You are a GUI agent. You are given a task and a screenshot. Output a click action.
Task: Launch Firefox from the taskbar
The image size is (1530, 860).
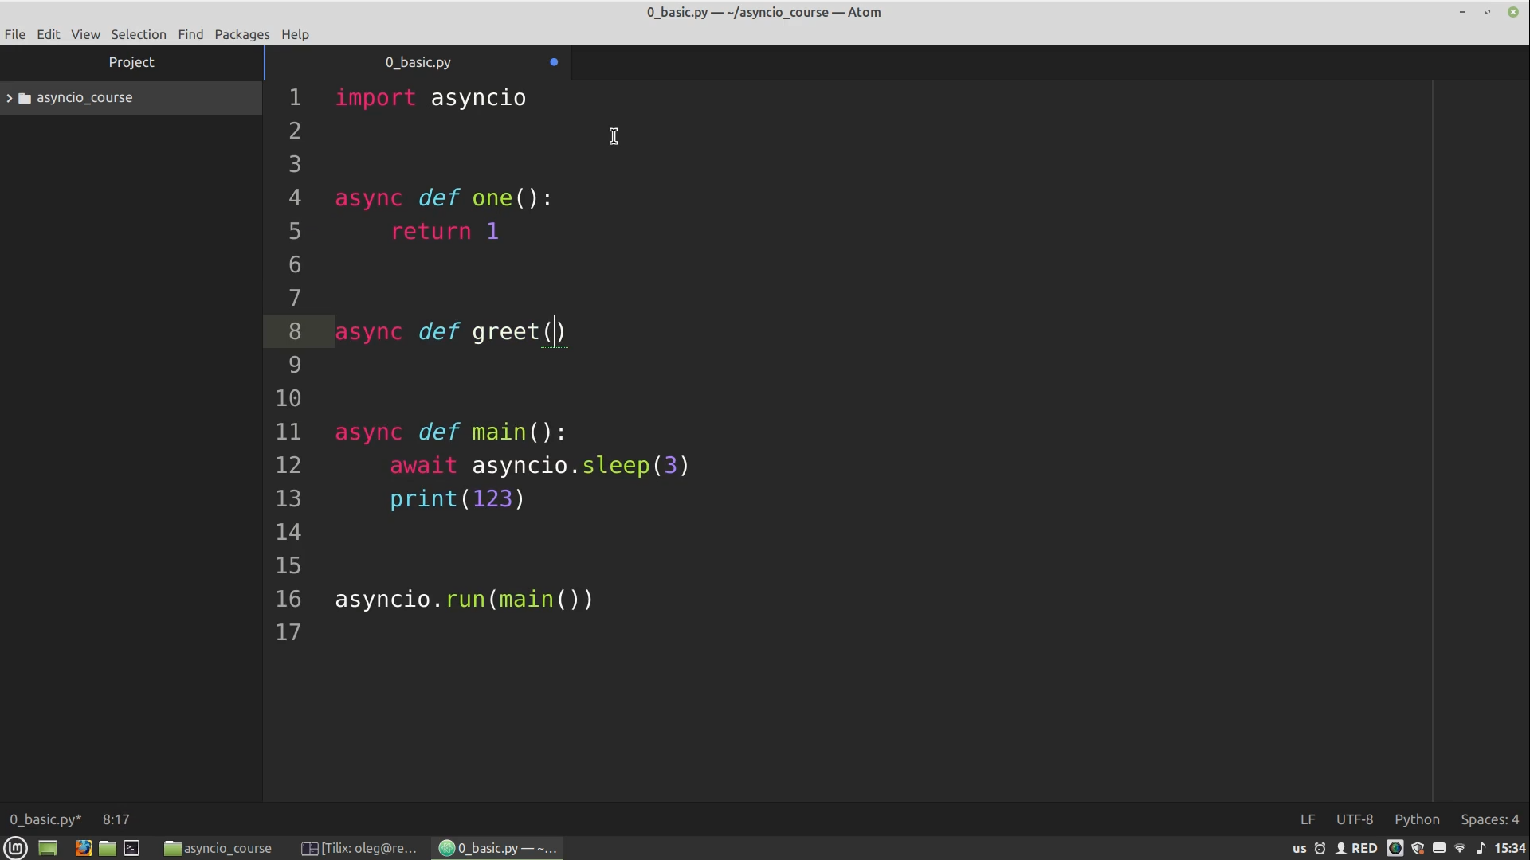[83, 848]
